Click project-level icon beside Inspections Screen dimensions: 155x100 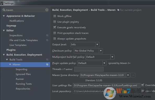pos(47,35)
